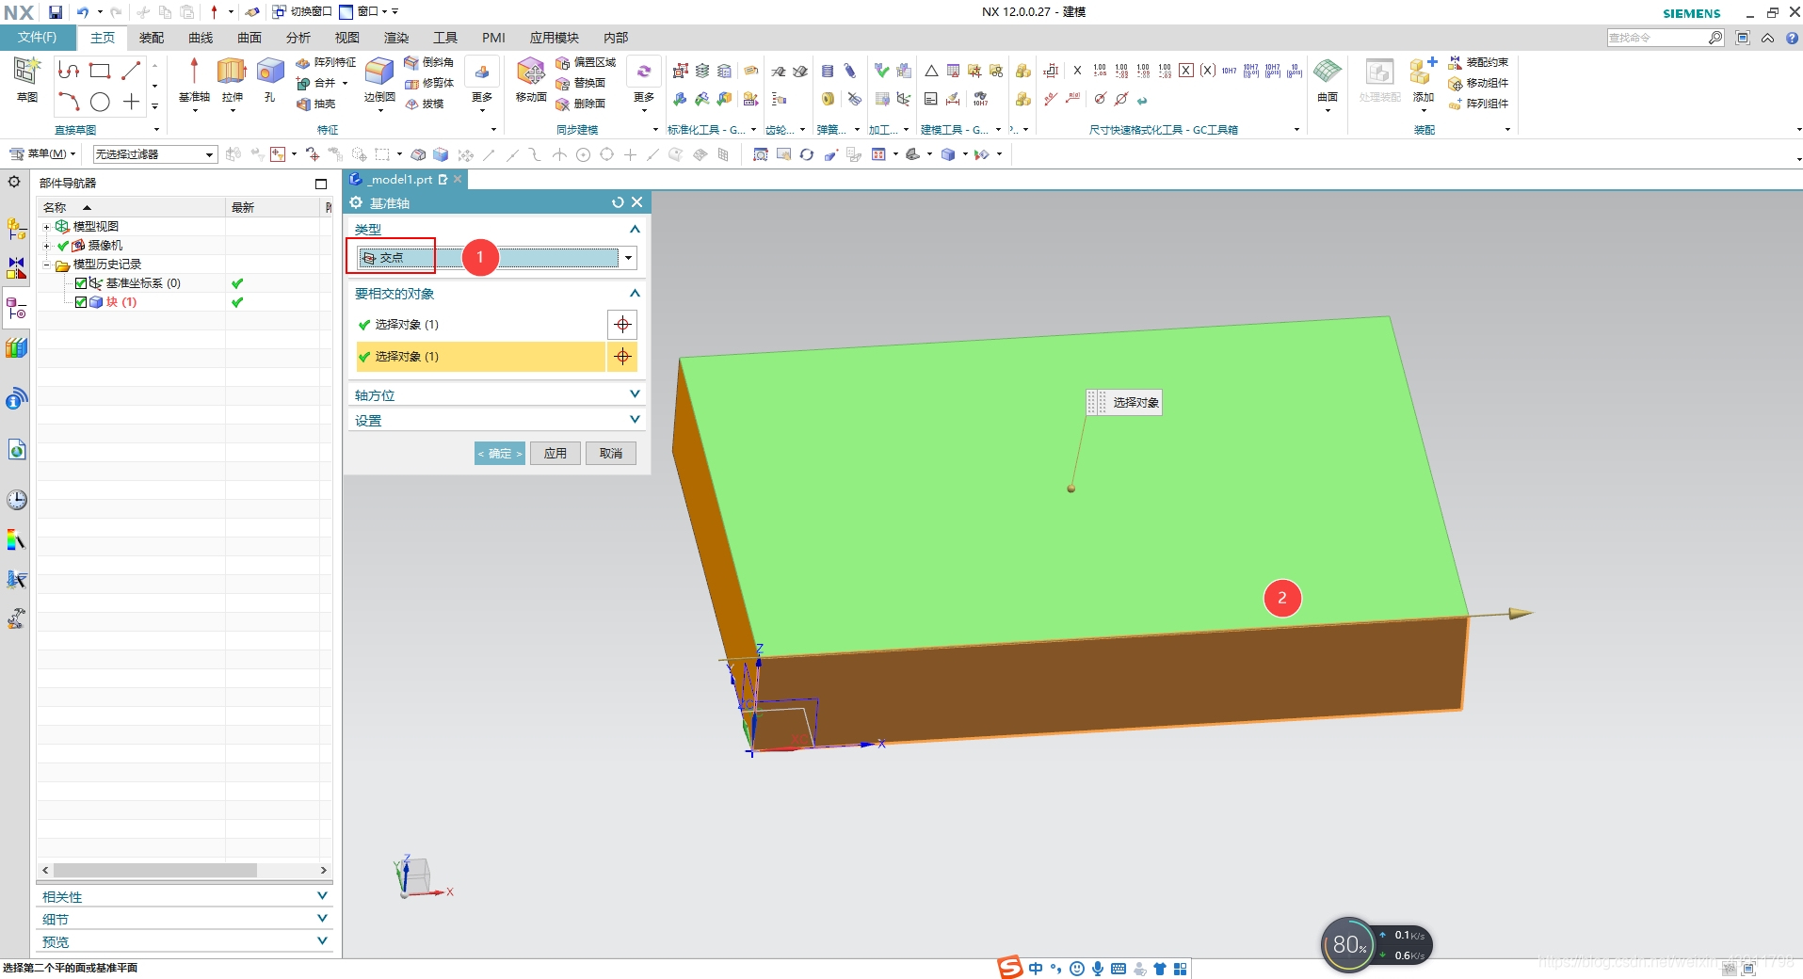Click the Offset Region (偏置区域) tool

point(586,62)
